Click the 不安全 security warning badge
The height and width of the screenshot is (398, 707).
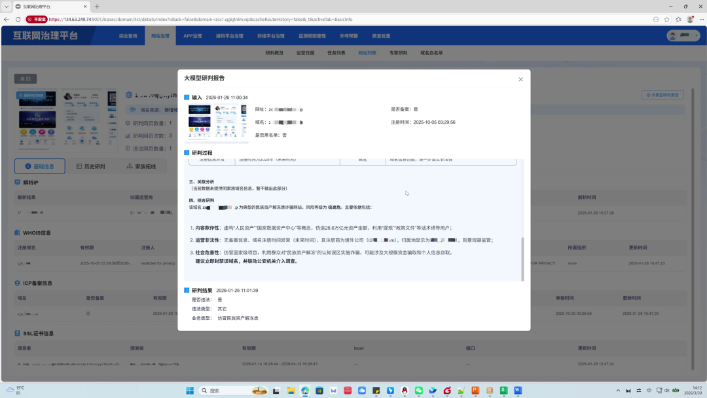click(37, 20)
